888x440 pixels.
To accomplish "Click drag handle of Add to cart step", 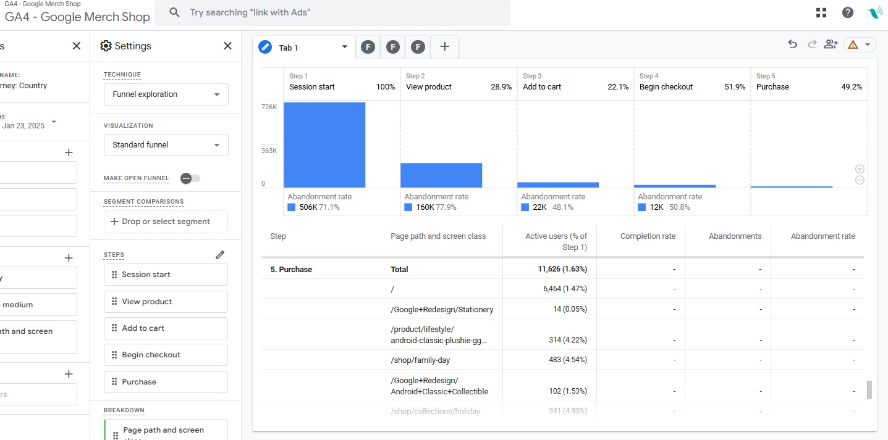I will [x=114, y=328].
